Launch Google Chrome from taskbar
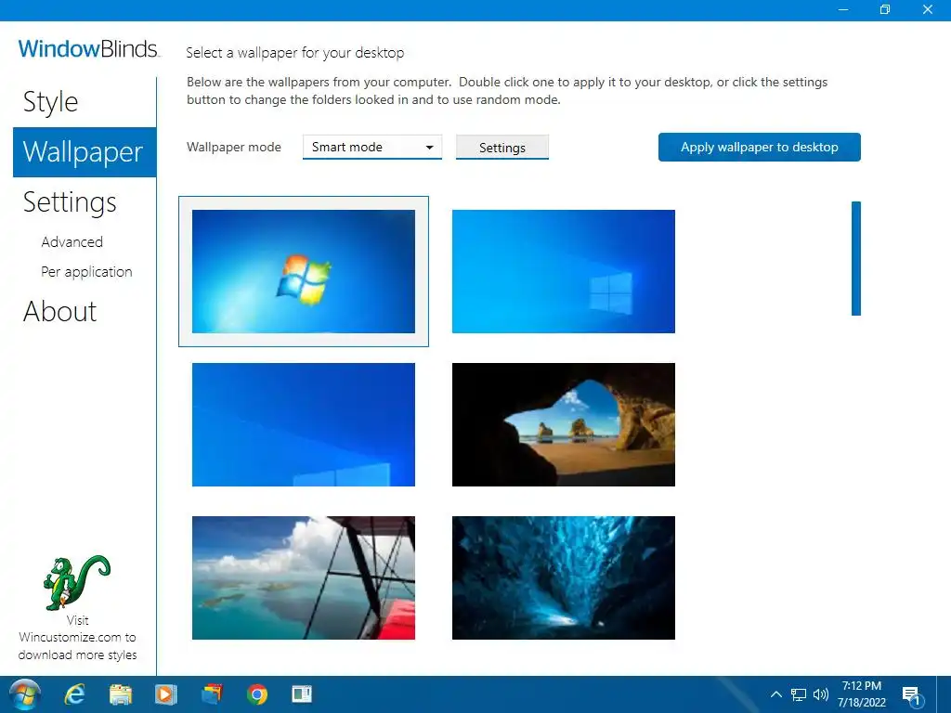 (x=257, y=694)
